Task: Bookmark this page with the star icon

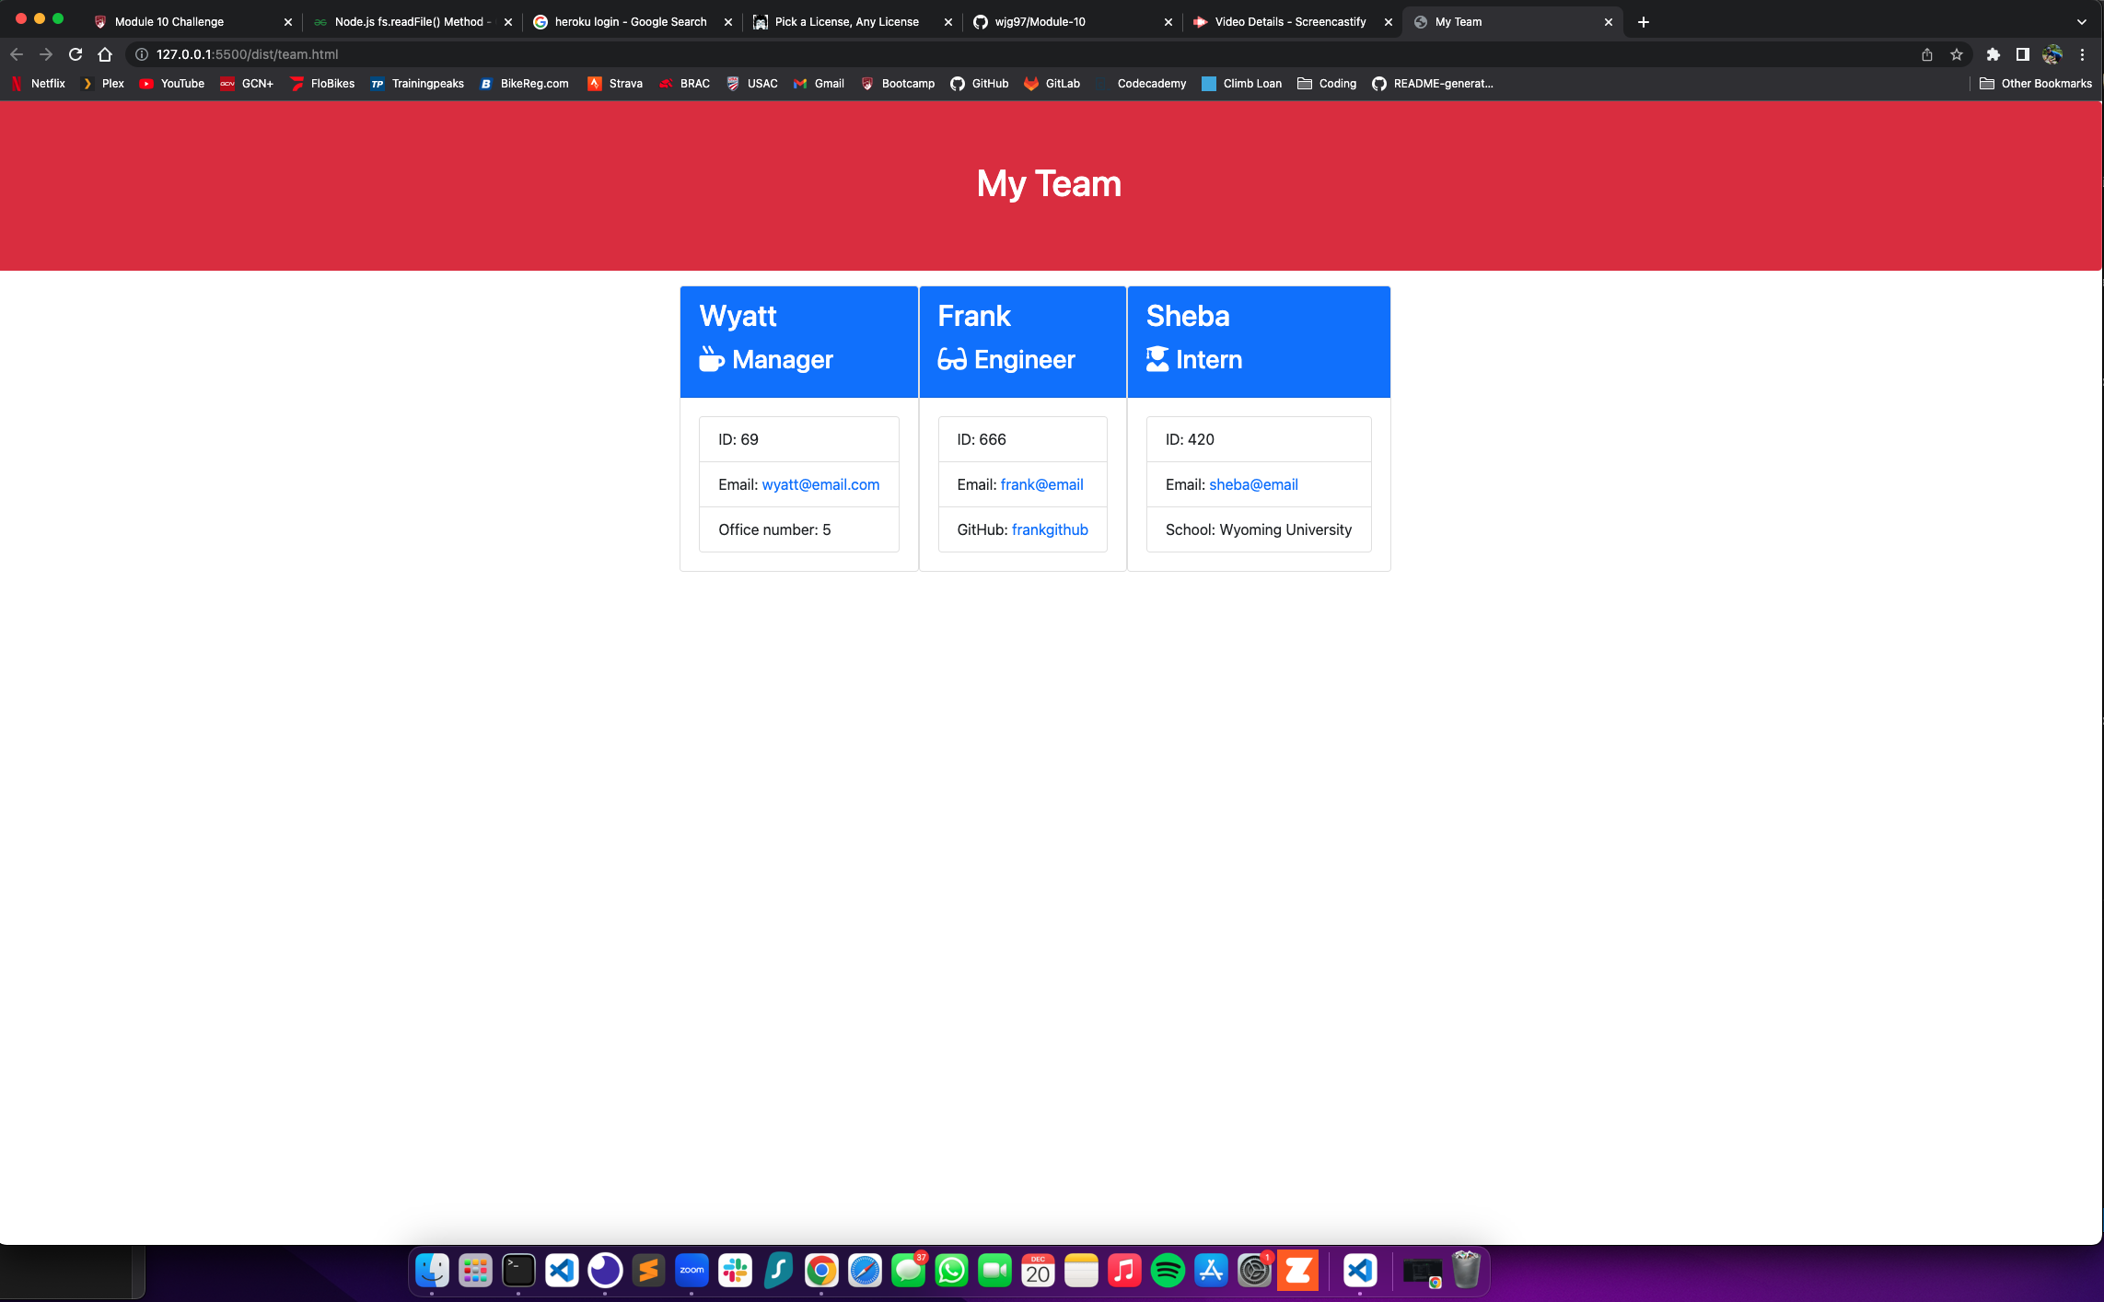Action: [x=1956, y=54]
